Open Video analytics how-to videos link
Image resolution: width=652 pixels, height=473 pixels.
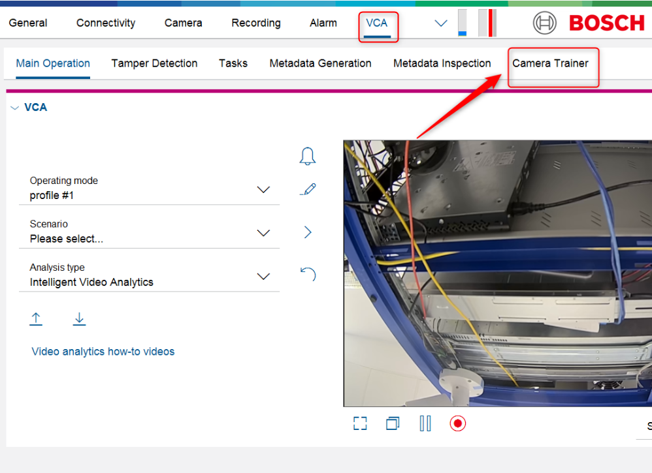[x=103, y=352]
